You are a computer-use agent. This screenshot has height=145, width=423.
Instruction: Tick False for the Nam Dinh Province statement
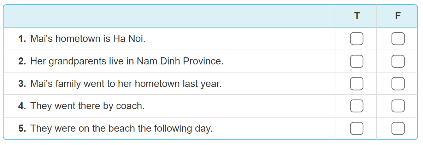click(x=398, y=61)
